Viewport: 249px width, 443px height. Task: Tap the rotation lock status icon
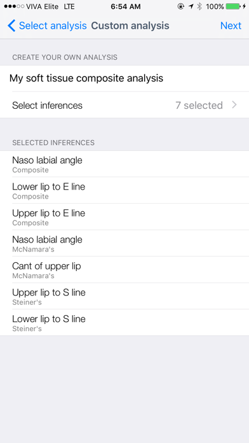coord(181,6)
